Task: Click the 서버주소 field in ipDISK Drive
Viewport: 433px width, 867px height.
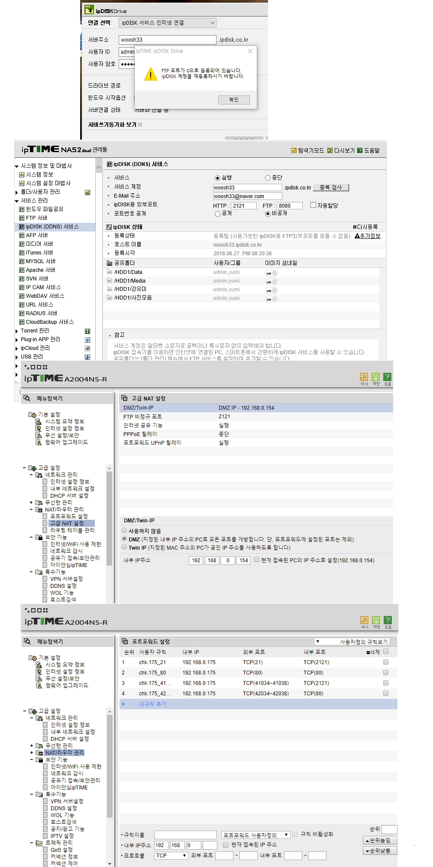Action: [168, 39]
